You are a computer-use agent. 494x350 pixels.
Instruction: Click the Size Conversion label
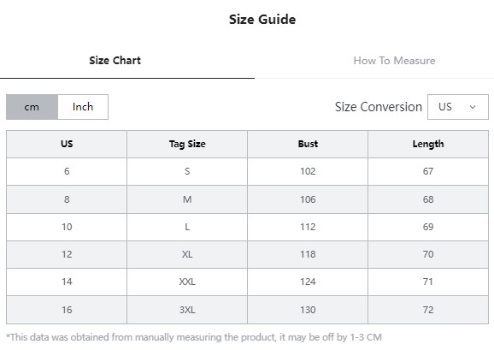pos(379,107)
